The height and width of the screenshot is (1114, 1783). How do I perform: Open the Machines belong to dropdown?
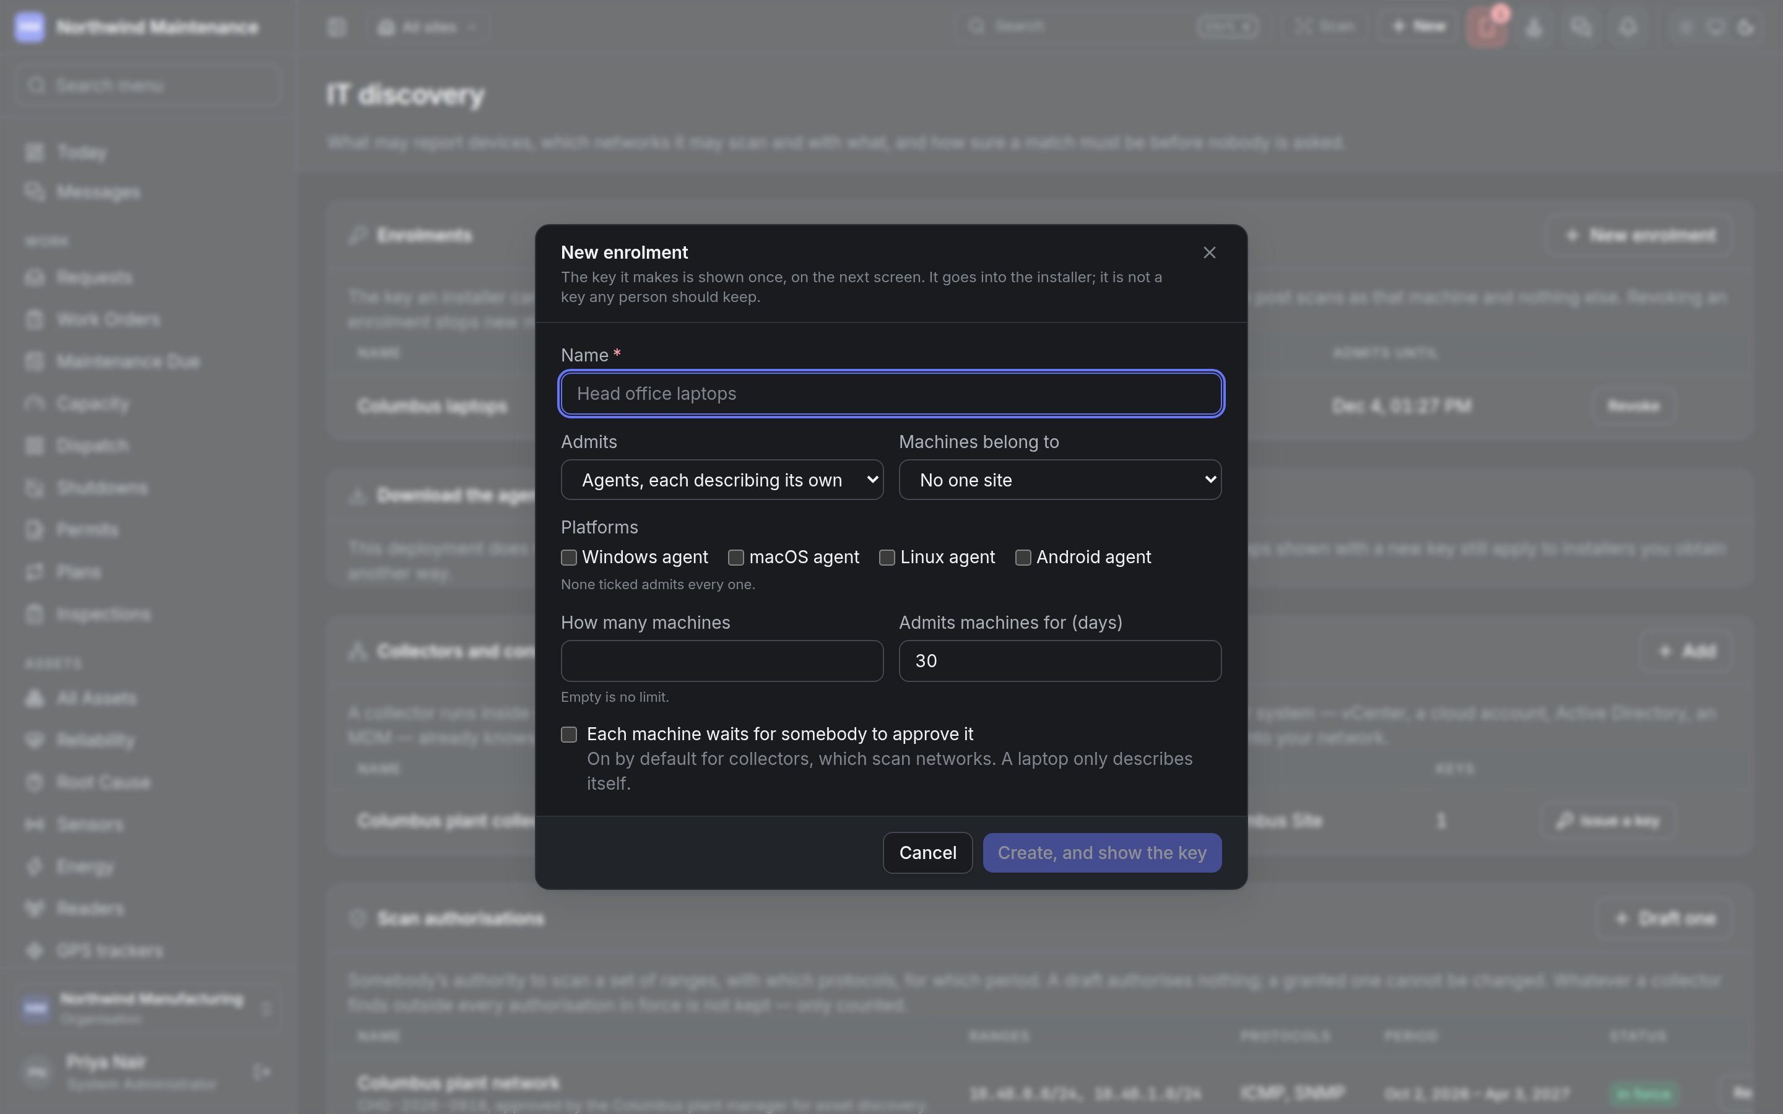pos(1059,480)
